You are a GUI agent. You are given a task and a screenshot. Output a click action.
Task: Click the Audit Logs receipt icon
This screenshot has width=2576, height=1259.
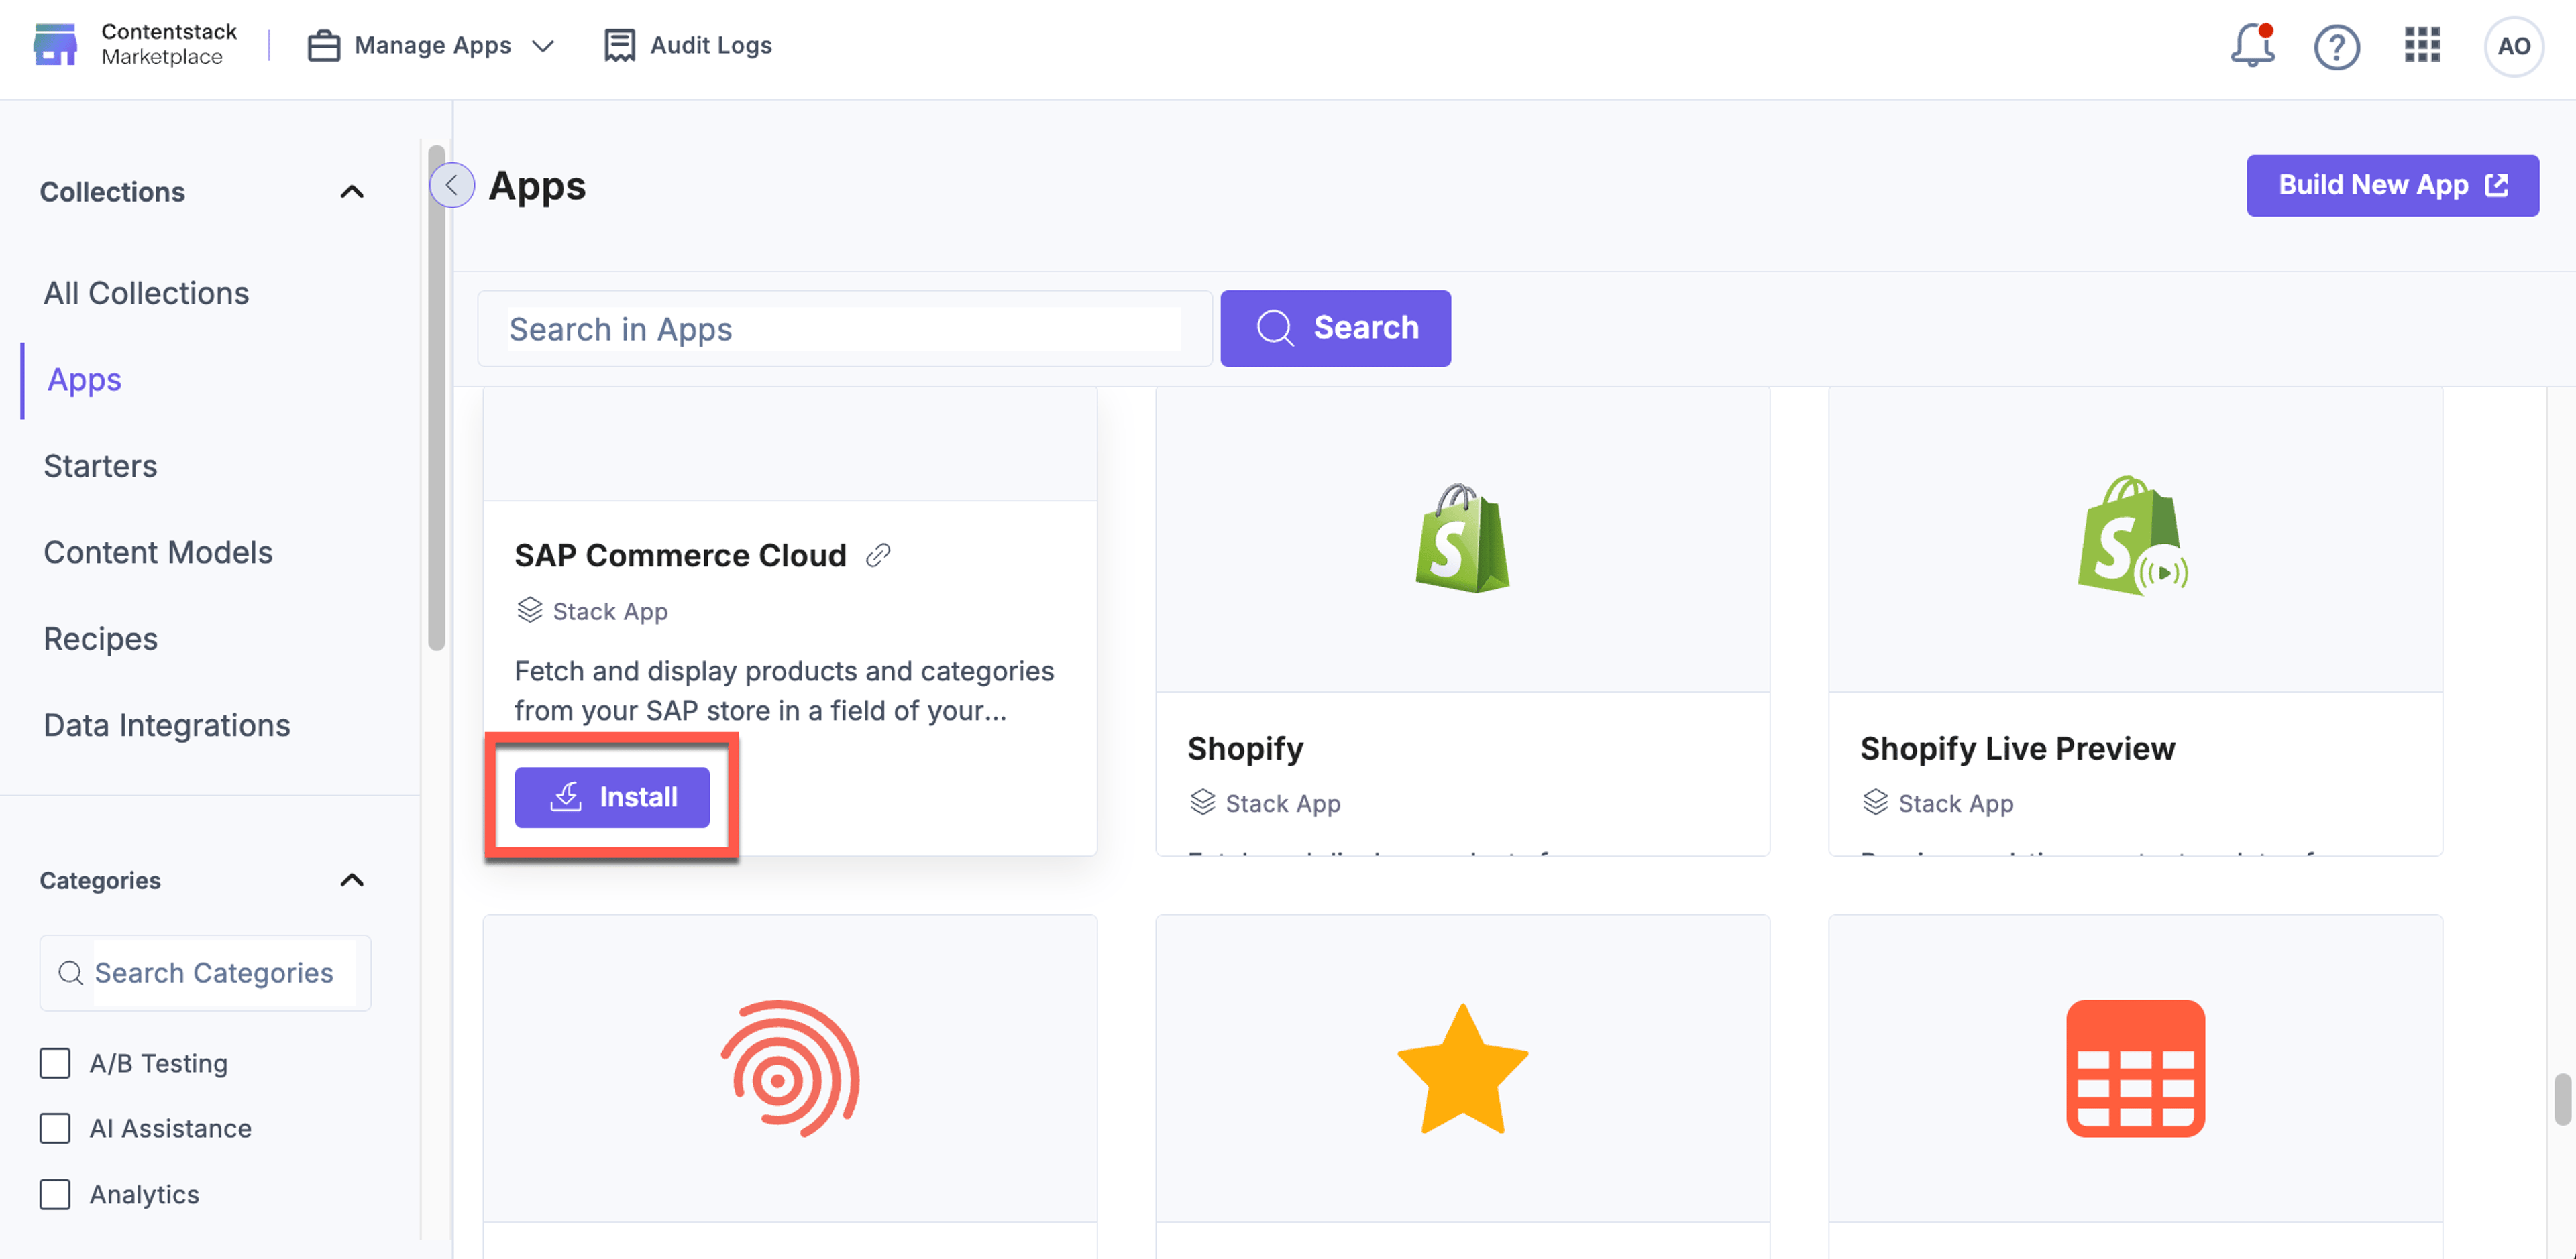tap(619, 45)
